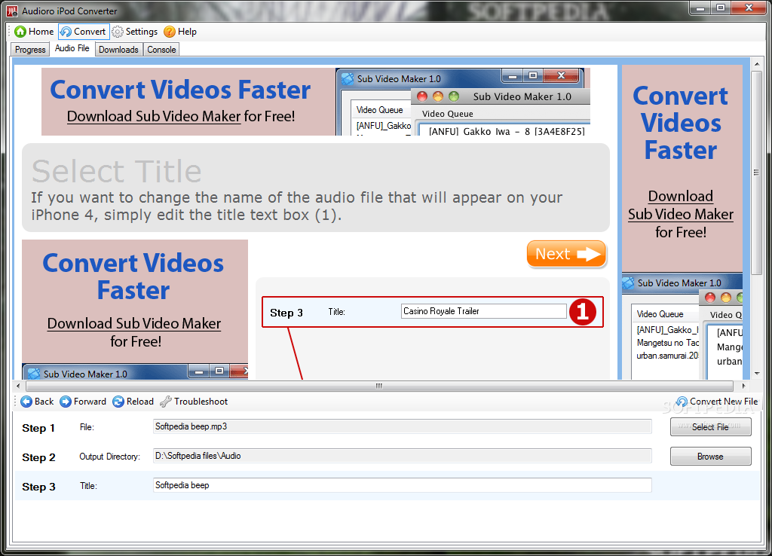The height and width of the screenshot is (556, 772).
Task: Click left ad Download Sub Video Maker link
Action: 134,324
